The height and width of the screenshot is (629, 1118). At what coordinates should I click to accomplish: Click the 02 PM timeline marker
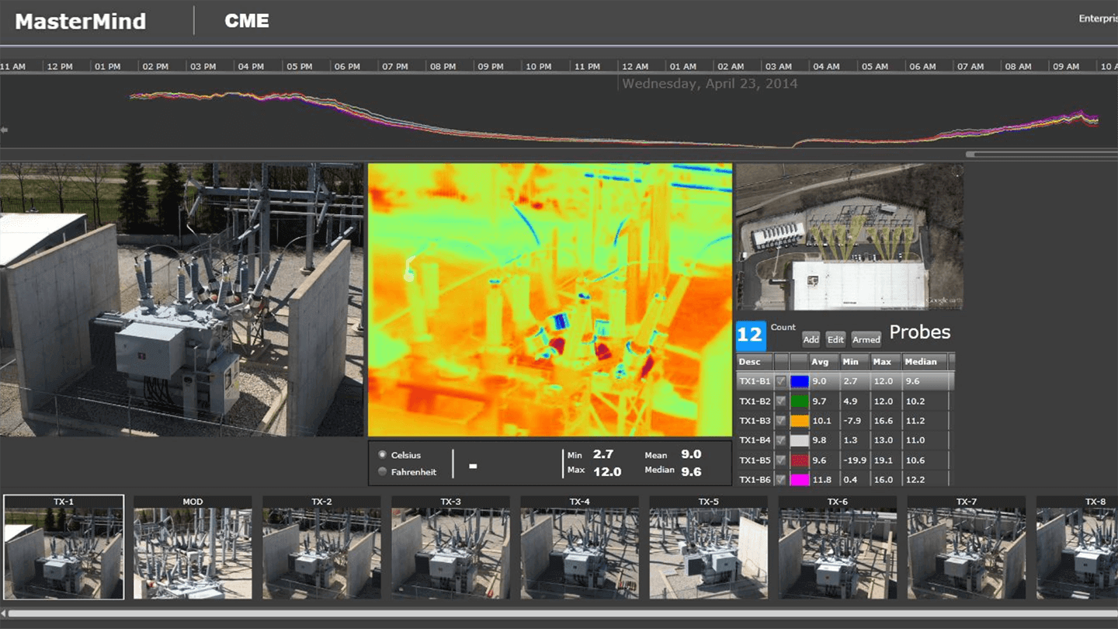pos(155,67)
